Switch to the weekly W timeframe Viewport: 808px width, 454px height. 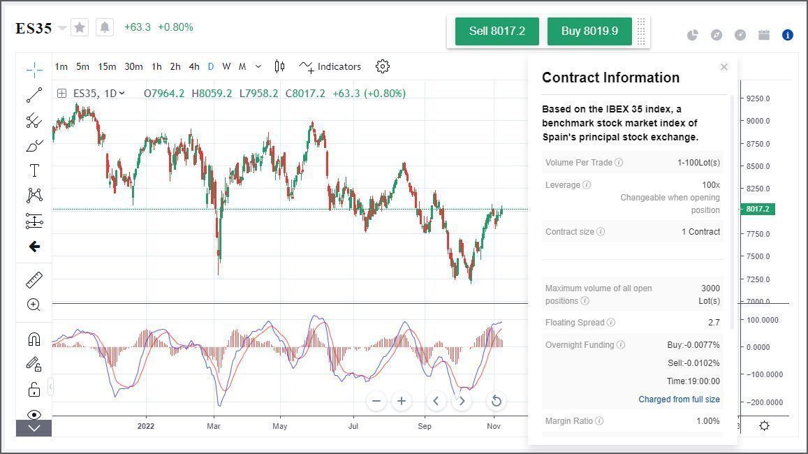(x=226, y=66)
